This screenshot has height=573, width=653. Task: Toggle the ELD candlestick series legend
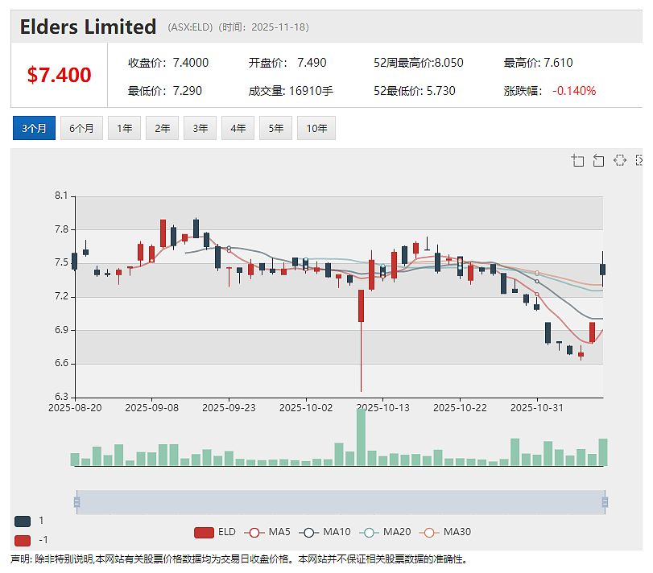215,532
